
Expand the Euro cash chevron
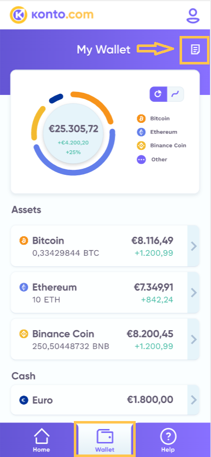click(194, 400)
